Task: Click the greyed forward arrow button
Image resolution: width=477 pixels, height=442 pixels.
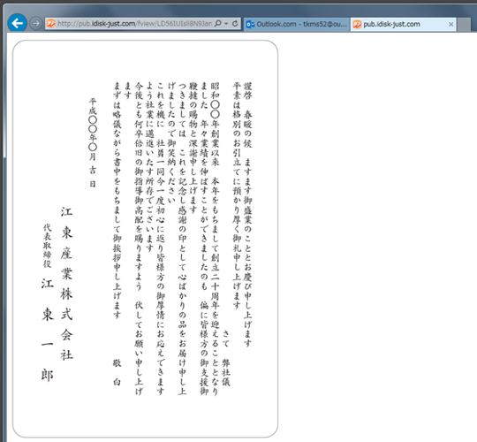Action: coord(35,24)
